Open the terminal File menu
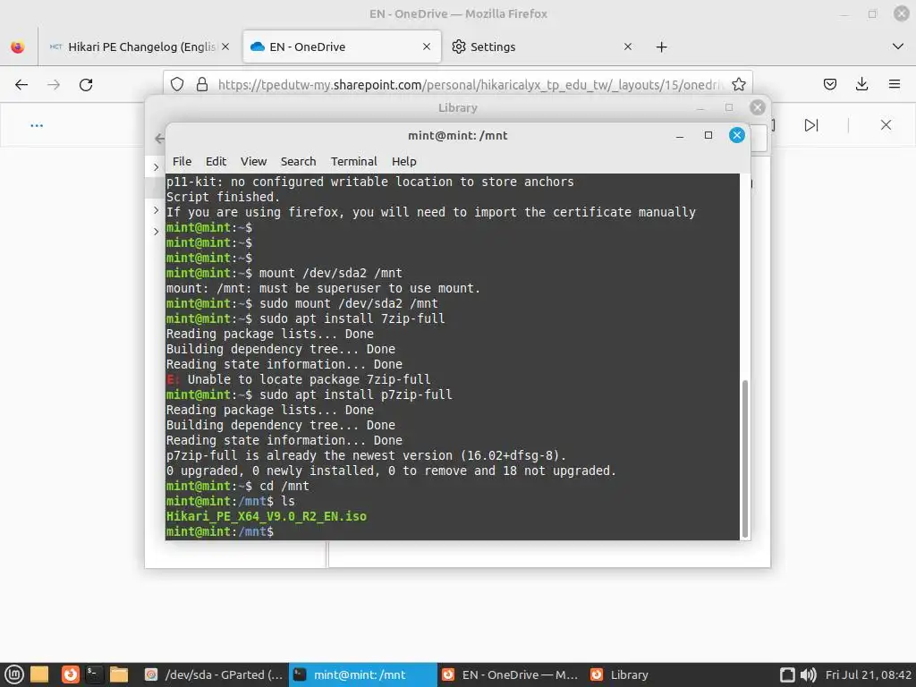This screenshot has width=916, height=687. (182, 161)
